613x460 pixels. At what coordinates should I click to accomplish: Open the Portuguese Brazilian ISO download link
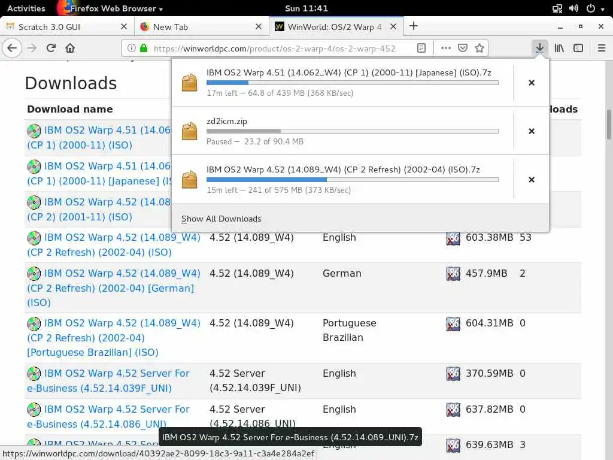point(113,338)
